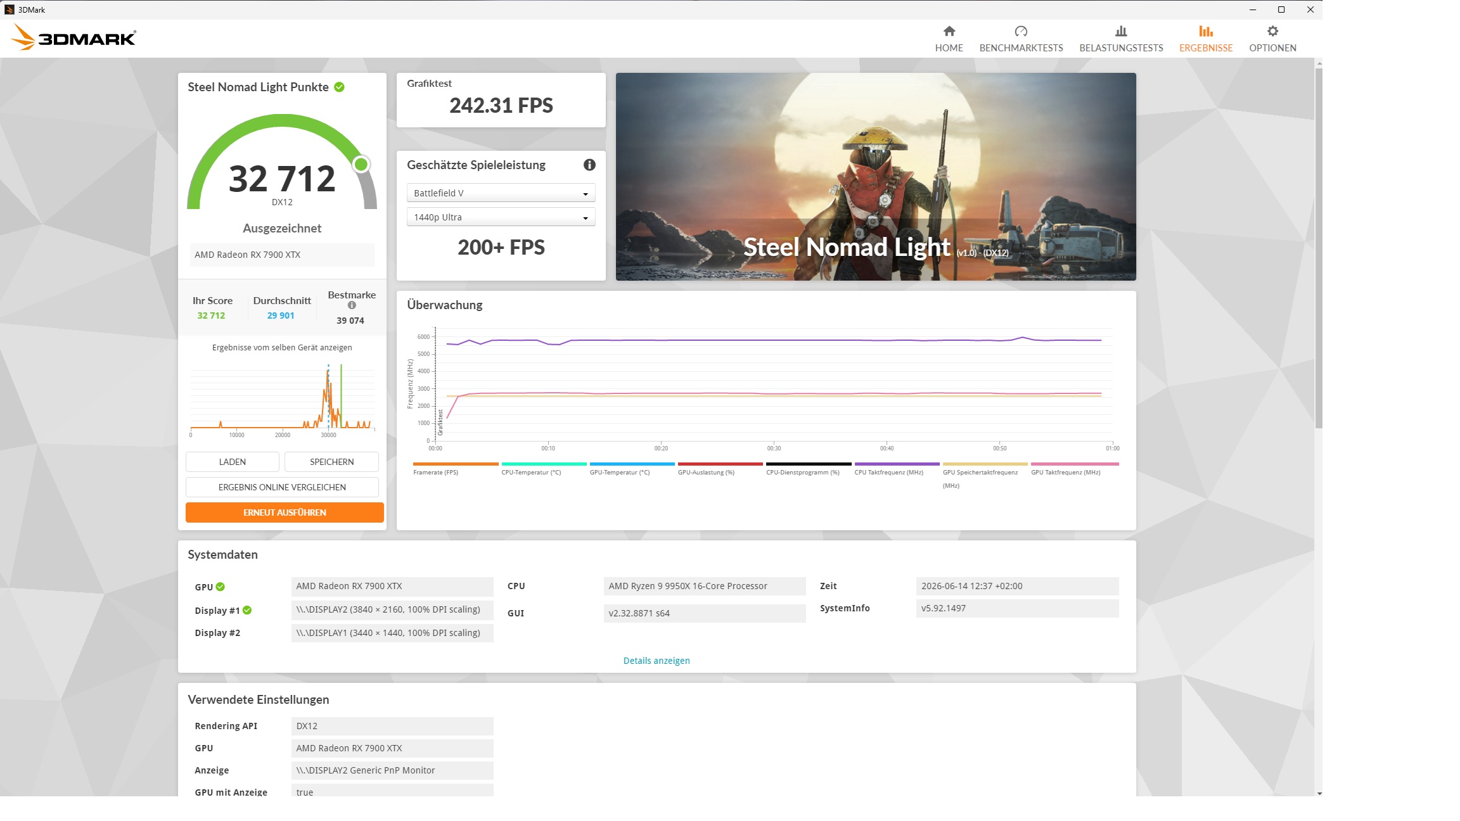Image resolution: width=1460 pixels, height=821 pixels.
Task: Open the Battlefield V game dropdown
Action: [501, 193]
